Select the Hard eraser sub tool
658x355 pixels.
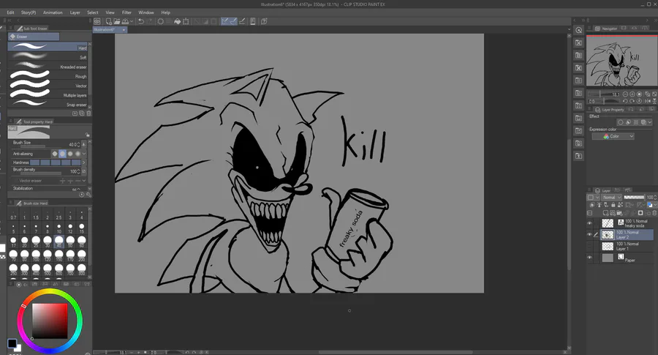tap(48, 47)
